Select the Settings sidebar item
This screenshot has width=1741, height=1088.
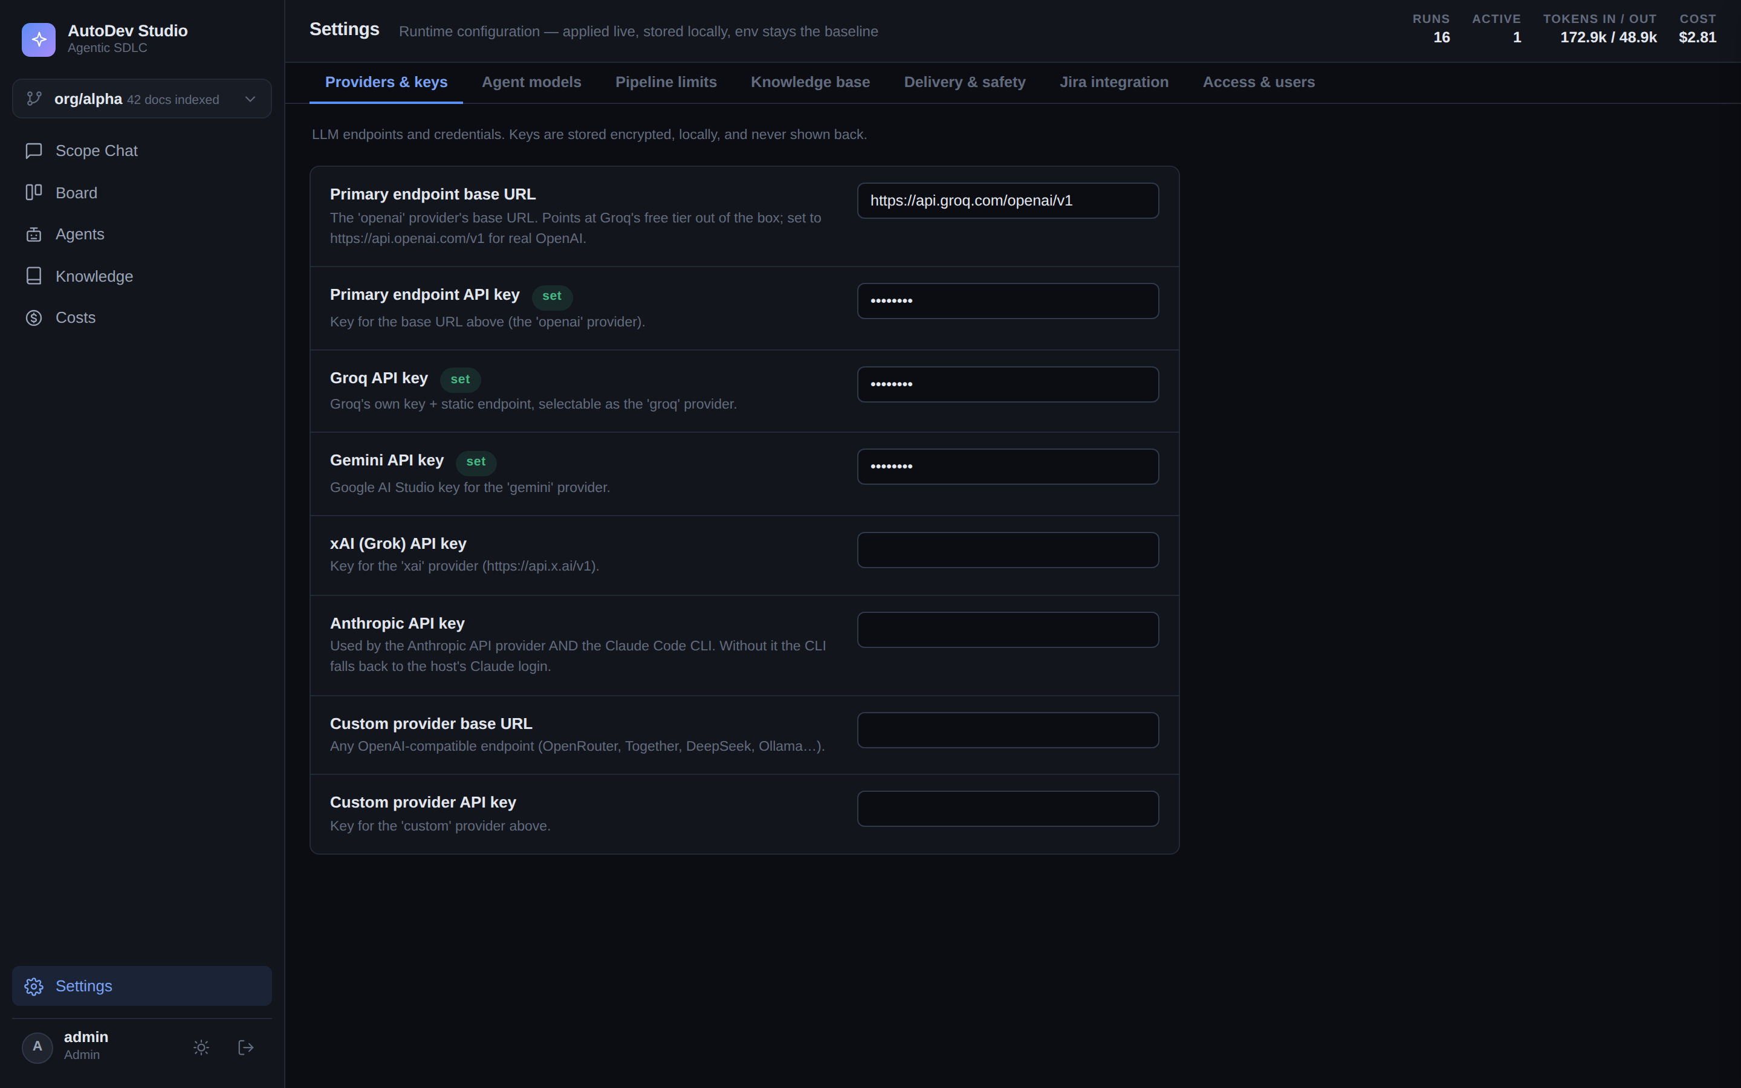click(141, 986)
